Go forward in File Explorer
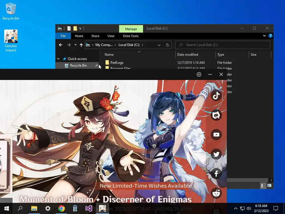The image size is (285, 214). 69,45
